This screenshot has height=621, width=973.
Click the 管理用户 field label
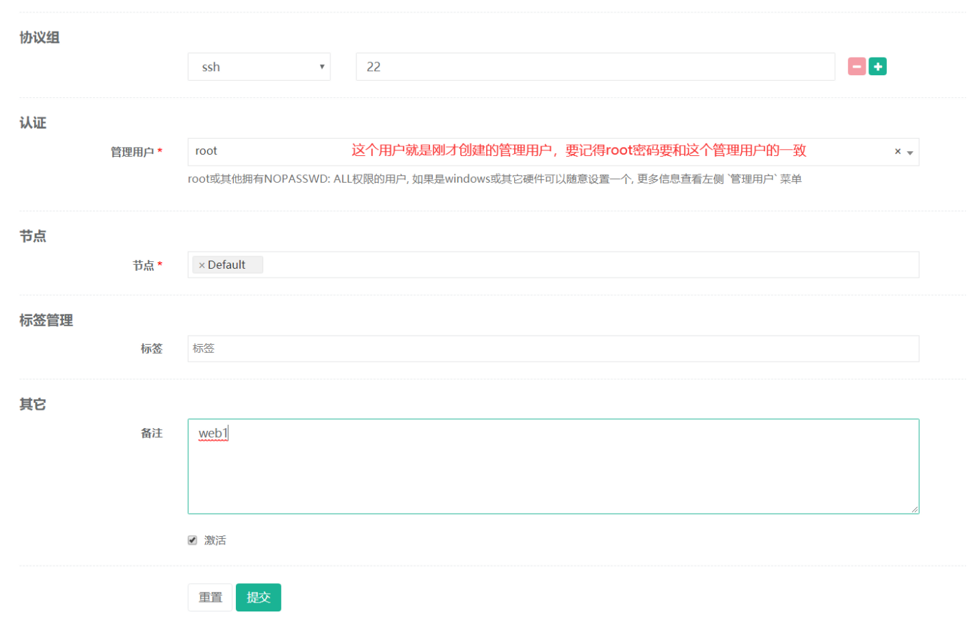point(133,152)
